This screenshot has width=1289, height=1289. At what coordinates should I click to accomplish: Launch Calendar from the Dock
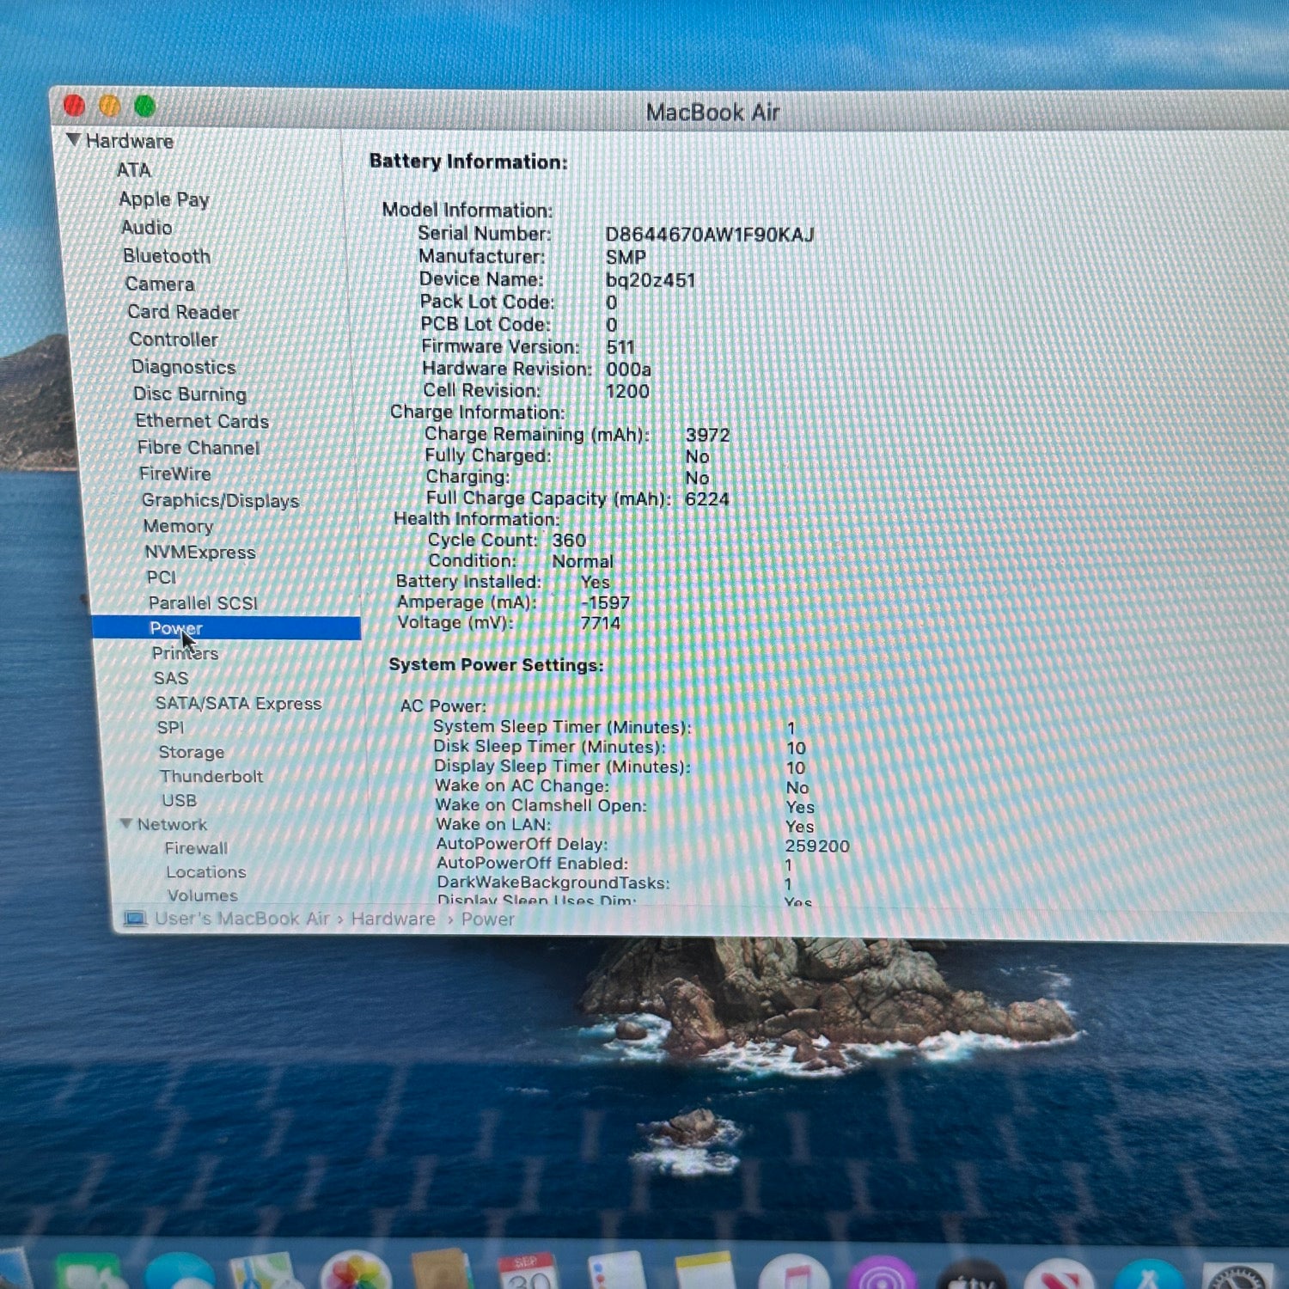pyautogui.click(x=528, y=1274)
